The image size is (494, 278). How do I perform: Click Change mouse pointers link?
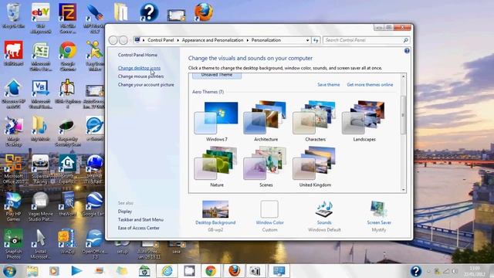coord(140,76)
